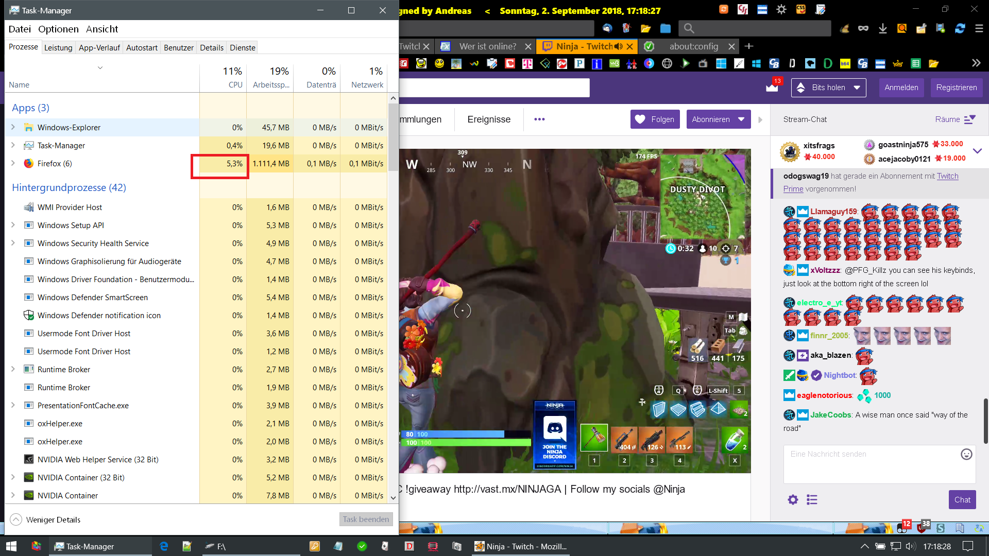Viewport: 989px width, 556px height.
Task: Collapse the stream chat panel arrow
Action: click(760, 119)
